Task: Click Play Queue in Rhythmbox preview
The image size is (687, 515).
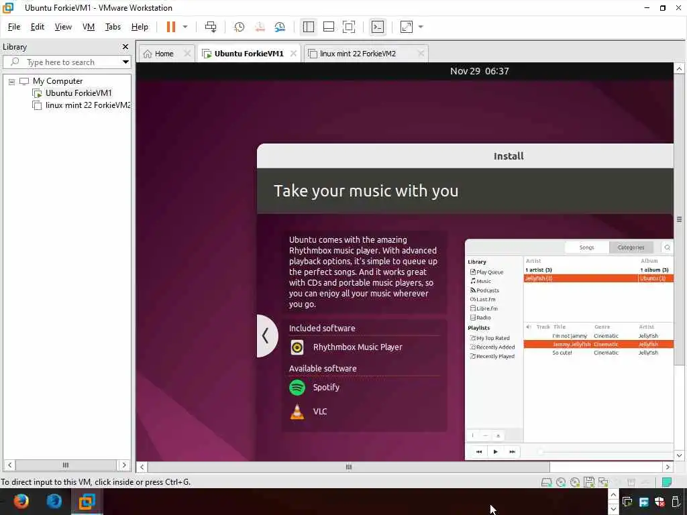Action: coord(487,272)
